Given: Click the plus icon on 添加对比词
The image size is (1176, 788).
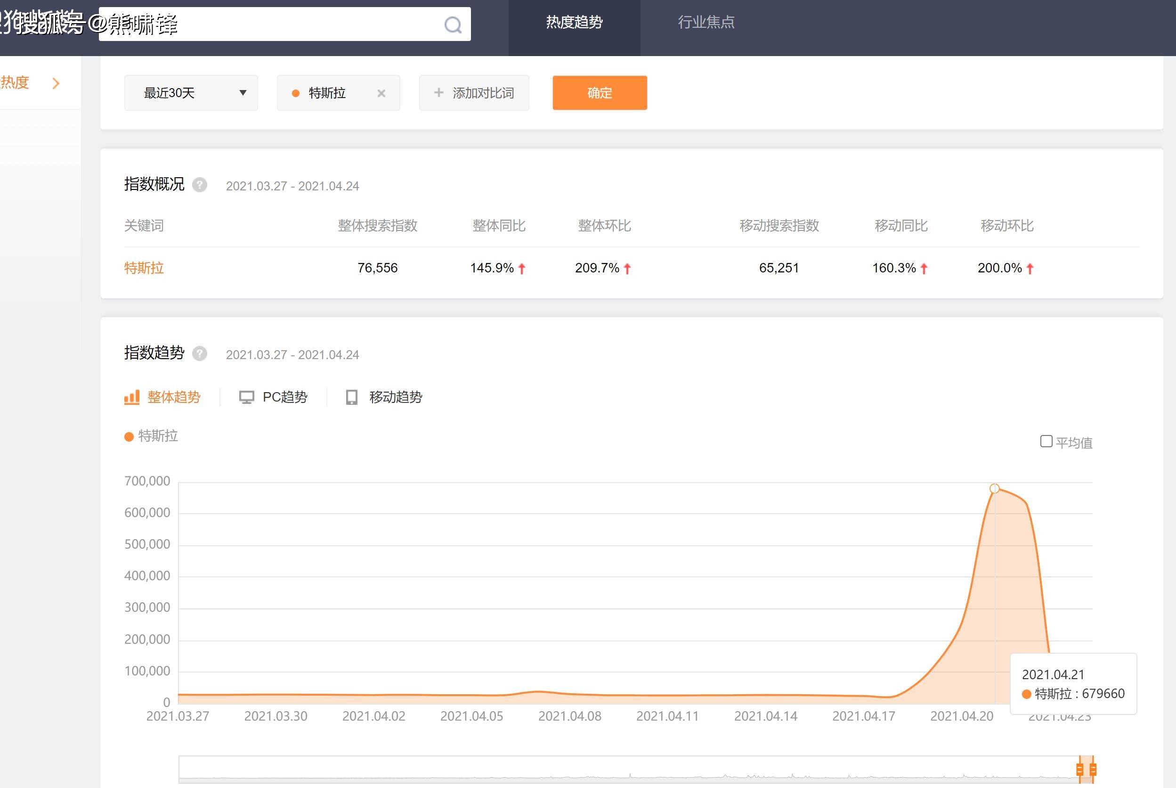Looking at the screenshot, I should point(438,92).
